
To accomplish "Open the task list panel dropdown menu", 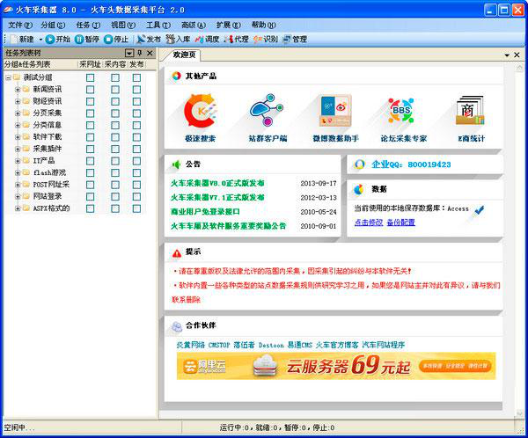I will pyautogui.click(x=129, y=53).
